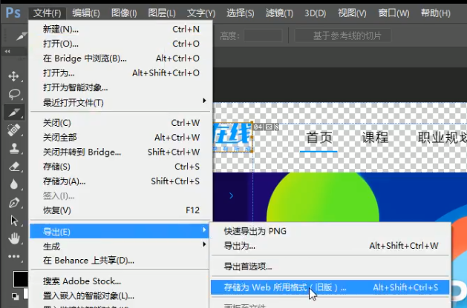Image resolution: width=467 pixels, height=308 pixels.
Task: Open the Edit Toolbar three-dots button
Action: coord(14,256)
